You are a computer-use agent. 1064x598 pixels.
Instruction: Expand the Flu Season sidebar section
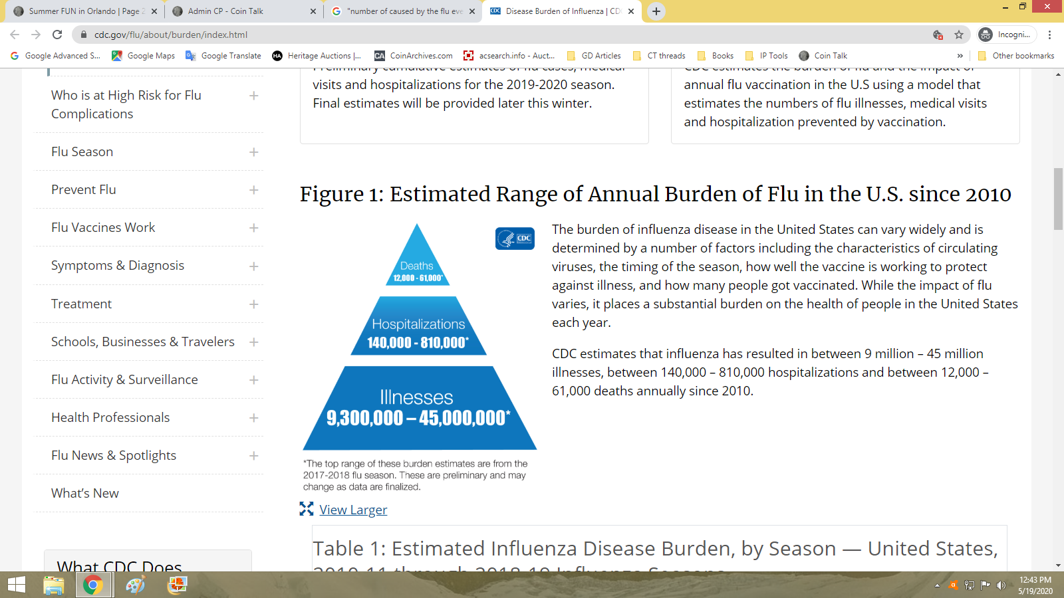253,152
